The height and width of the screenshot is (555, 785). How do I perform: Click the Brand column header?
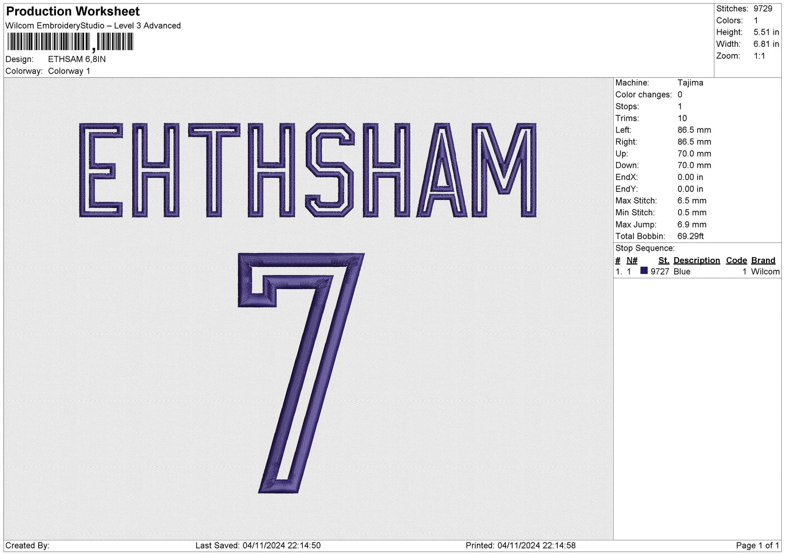click(x=763, y=260)
